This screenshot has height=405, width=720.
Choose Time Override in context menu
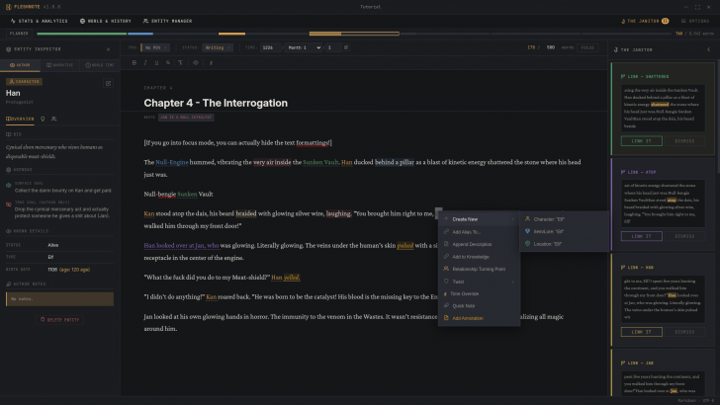coord(479,294)
